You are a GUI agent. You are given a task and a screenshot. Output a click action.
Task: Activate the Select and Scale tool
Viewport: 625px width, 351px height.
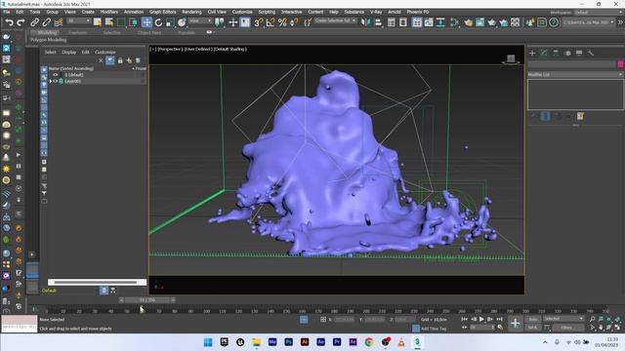tap(170, 22)
